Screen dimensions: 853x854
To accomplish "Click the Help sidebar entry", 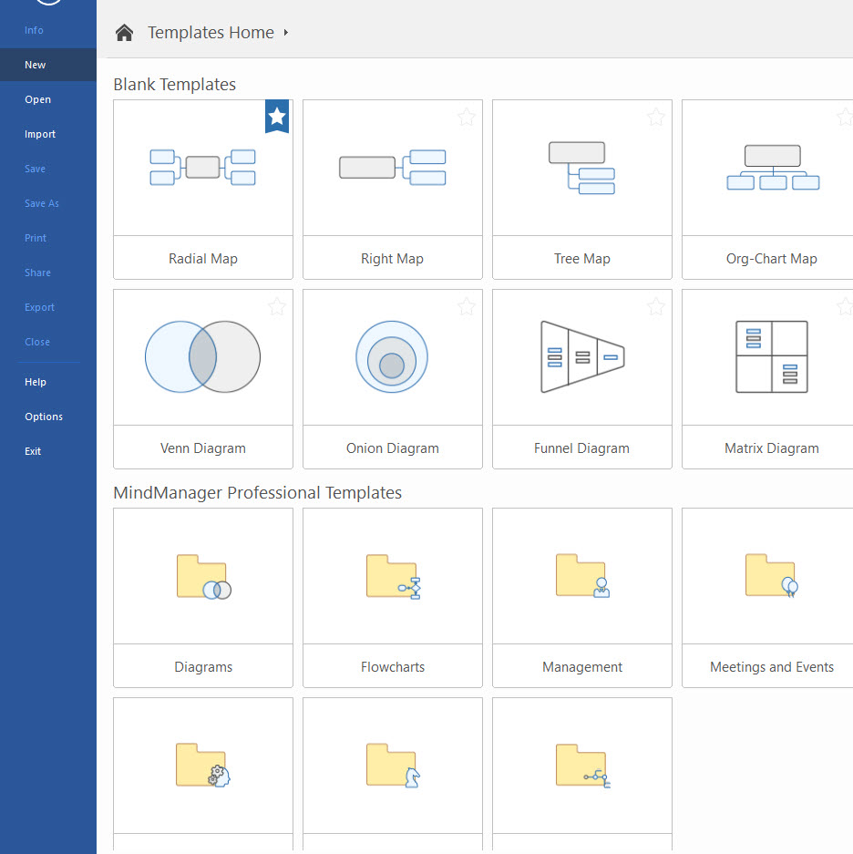I will click(36, 382).
